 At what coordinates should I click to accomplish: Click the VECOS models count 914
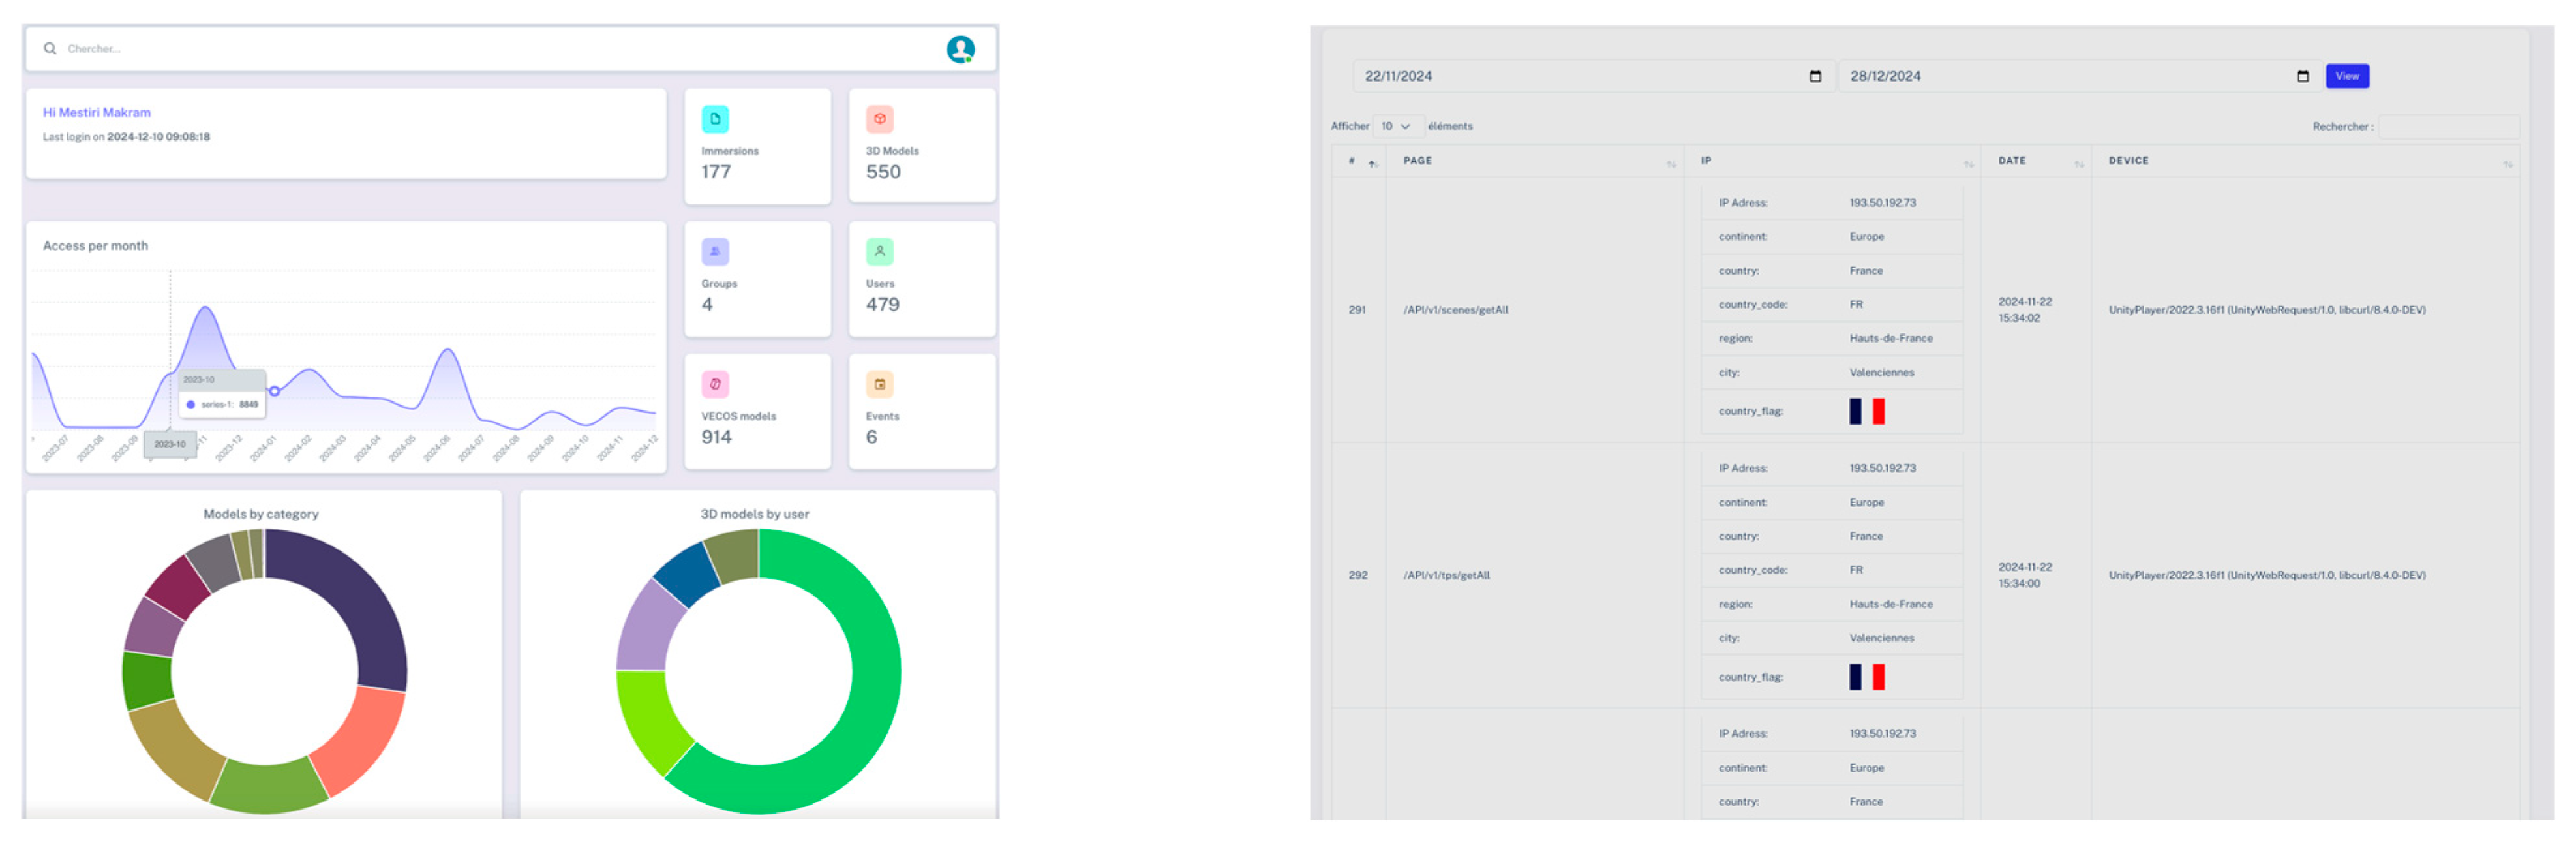[716, 437]
